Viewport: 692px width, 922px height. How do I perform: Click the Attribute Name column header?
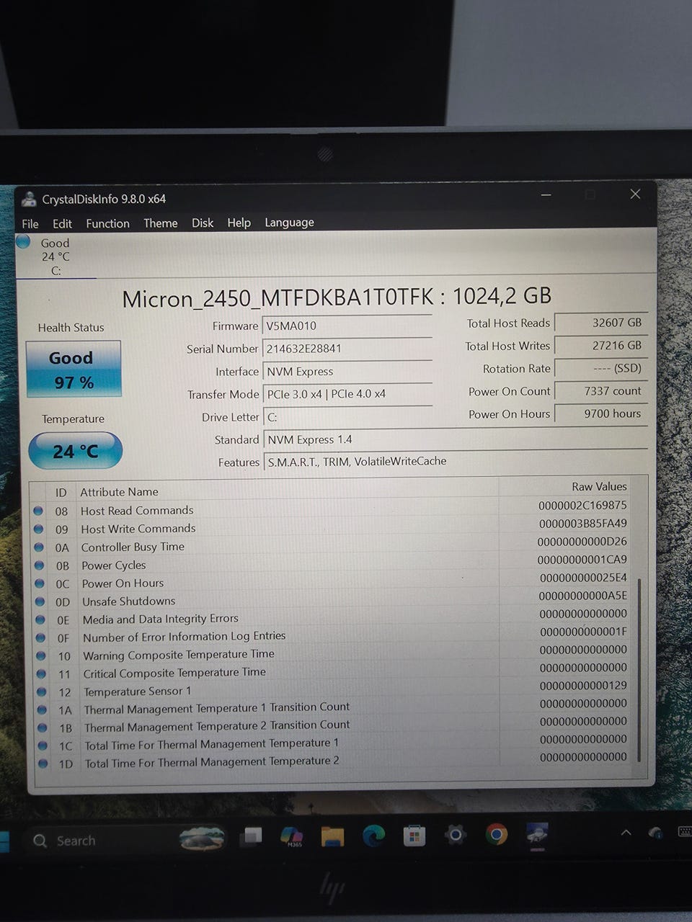click(x=119, y=492)
